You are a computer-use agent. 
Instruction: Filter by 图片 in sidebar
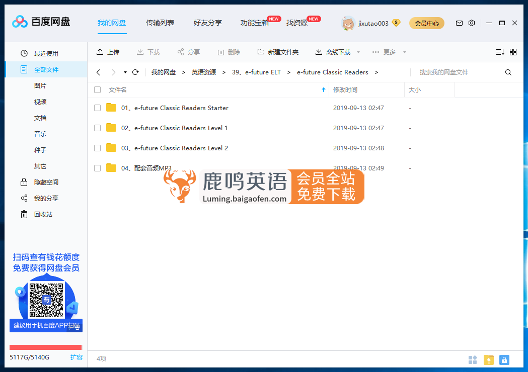pyautogui.click(x=40, y=86)
